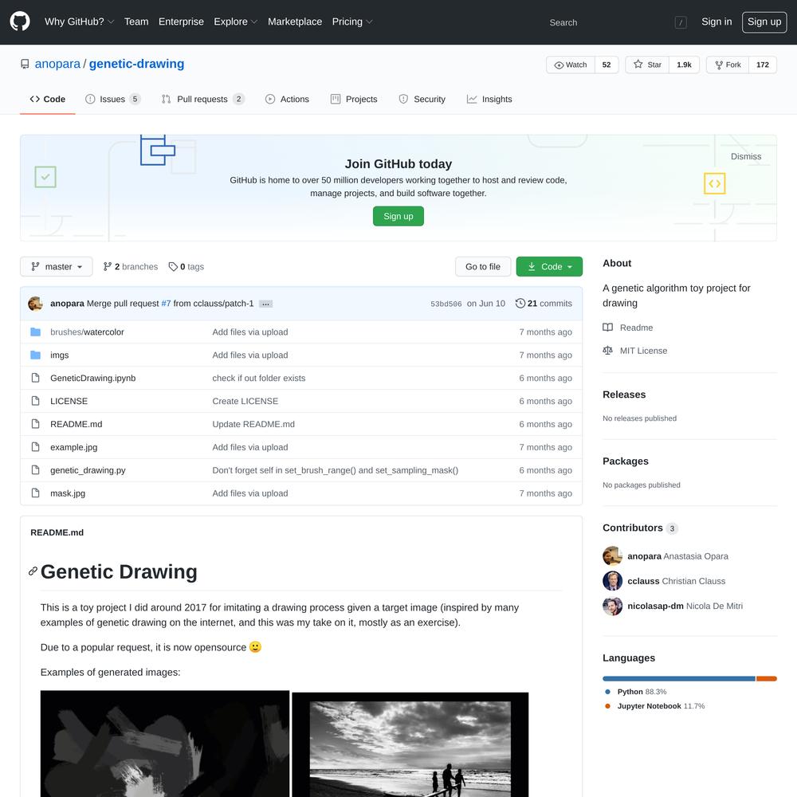Click Team in the top navigation
797x797 pixels.
pyautogui.click(x=136, y=22)
